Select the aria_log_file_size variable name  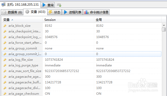[x=21, y=60]
